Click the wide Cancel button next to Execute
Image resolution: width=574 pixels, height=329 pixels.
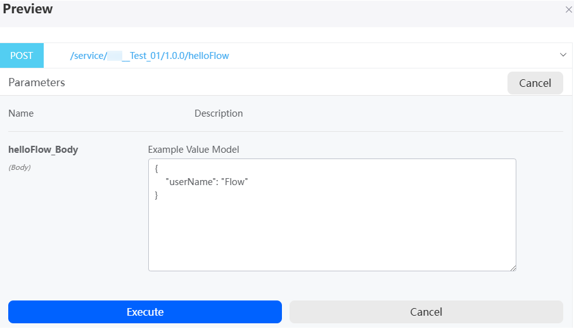426,312
